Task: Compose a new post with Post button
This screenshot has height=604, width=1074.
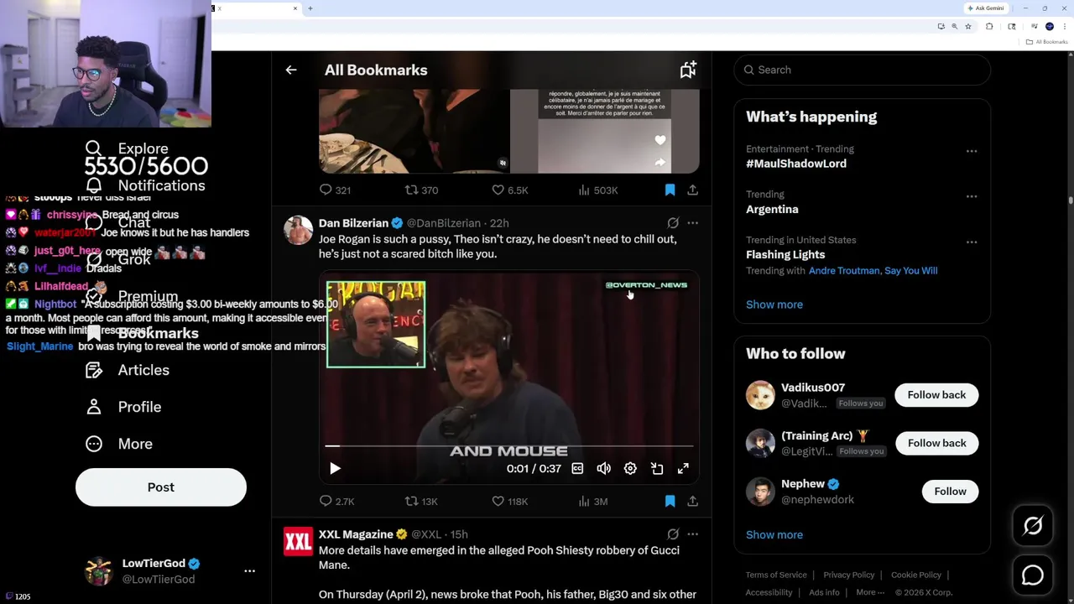Action: [x=161, y=487]
